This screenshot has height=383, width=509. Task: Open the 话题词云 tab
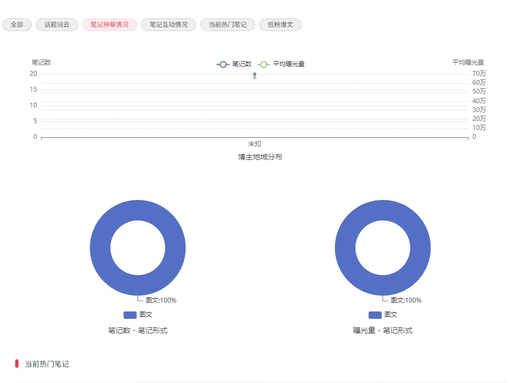[56, 24]
